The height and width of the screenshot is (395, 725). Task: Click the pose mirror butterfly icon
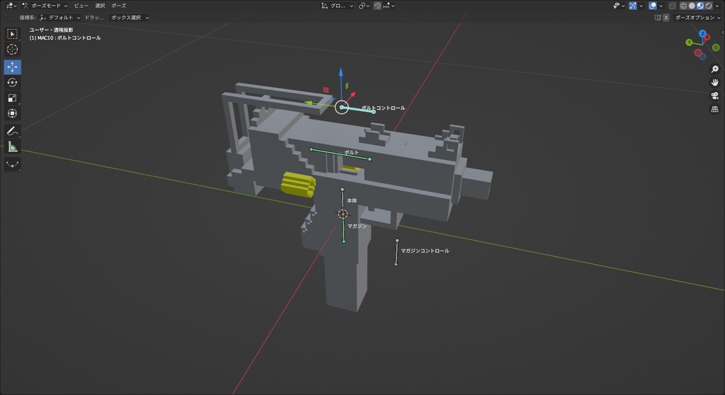pyautogui.click(x=658, y=18)
